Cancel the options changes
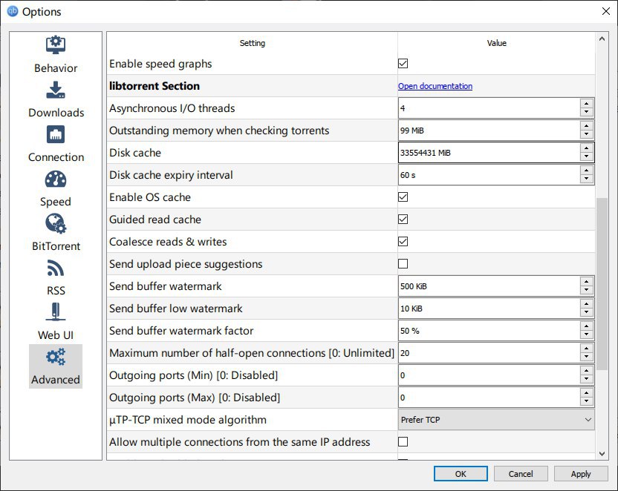This screenshot has width=618, height=491. pyautogui.click(x=521, y=474)
